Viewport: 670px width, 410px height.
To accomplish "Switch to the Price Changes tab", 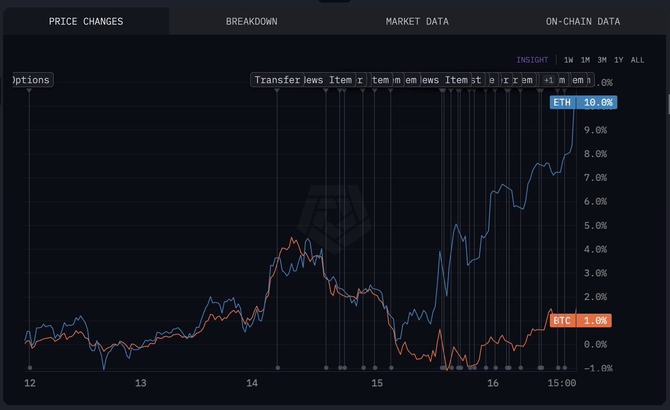I will pyautogui.click(x=86, y=22).
